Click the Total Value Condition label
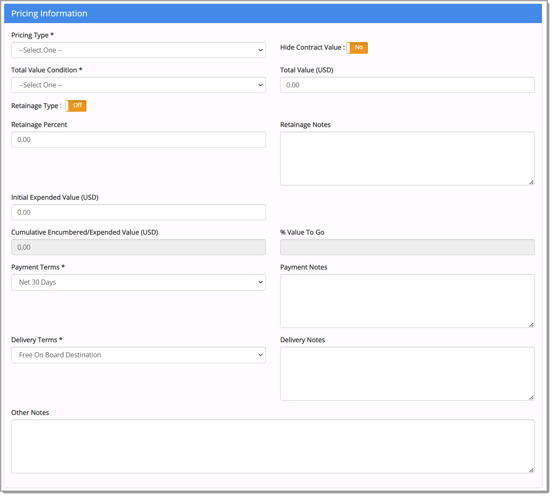Screen dimensions: 552x496 (47, 70)
